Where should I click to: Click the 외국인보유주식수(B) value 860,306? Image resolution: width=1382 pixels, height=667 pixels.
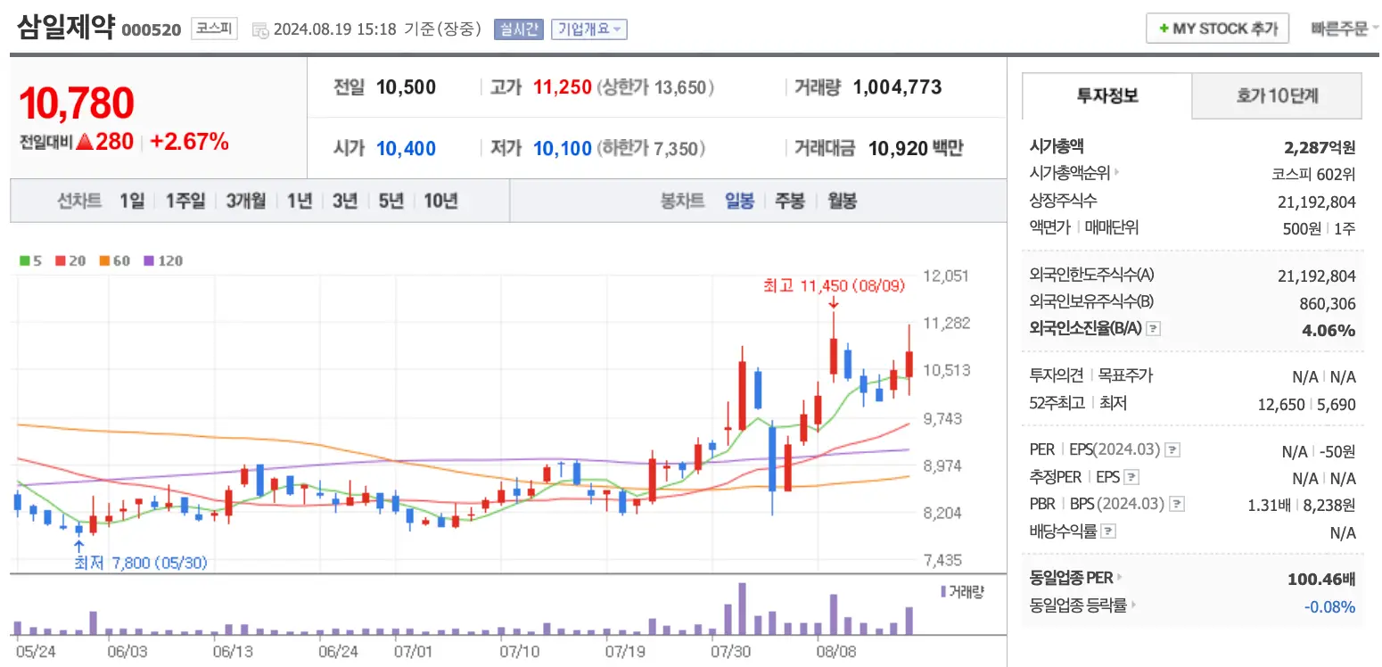point(1328,303)
